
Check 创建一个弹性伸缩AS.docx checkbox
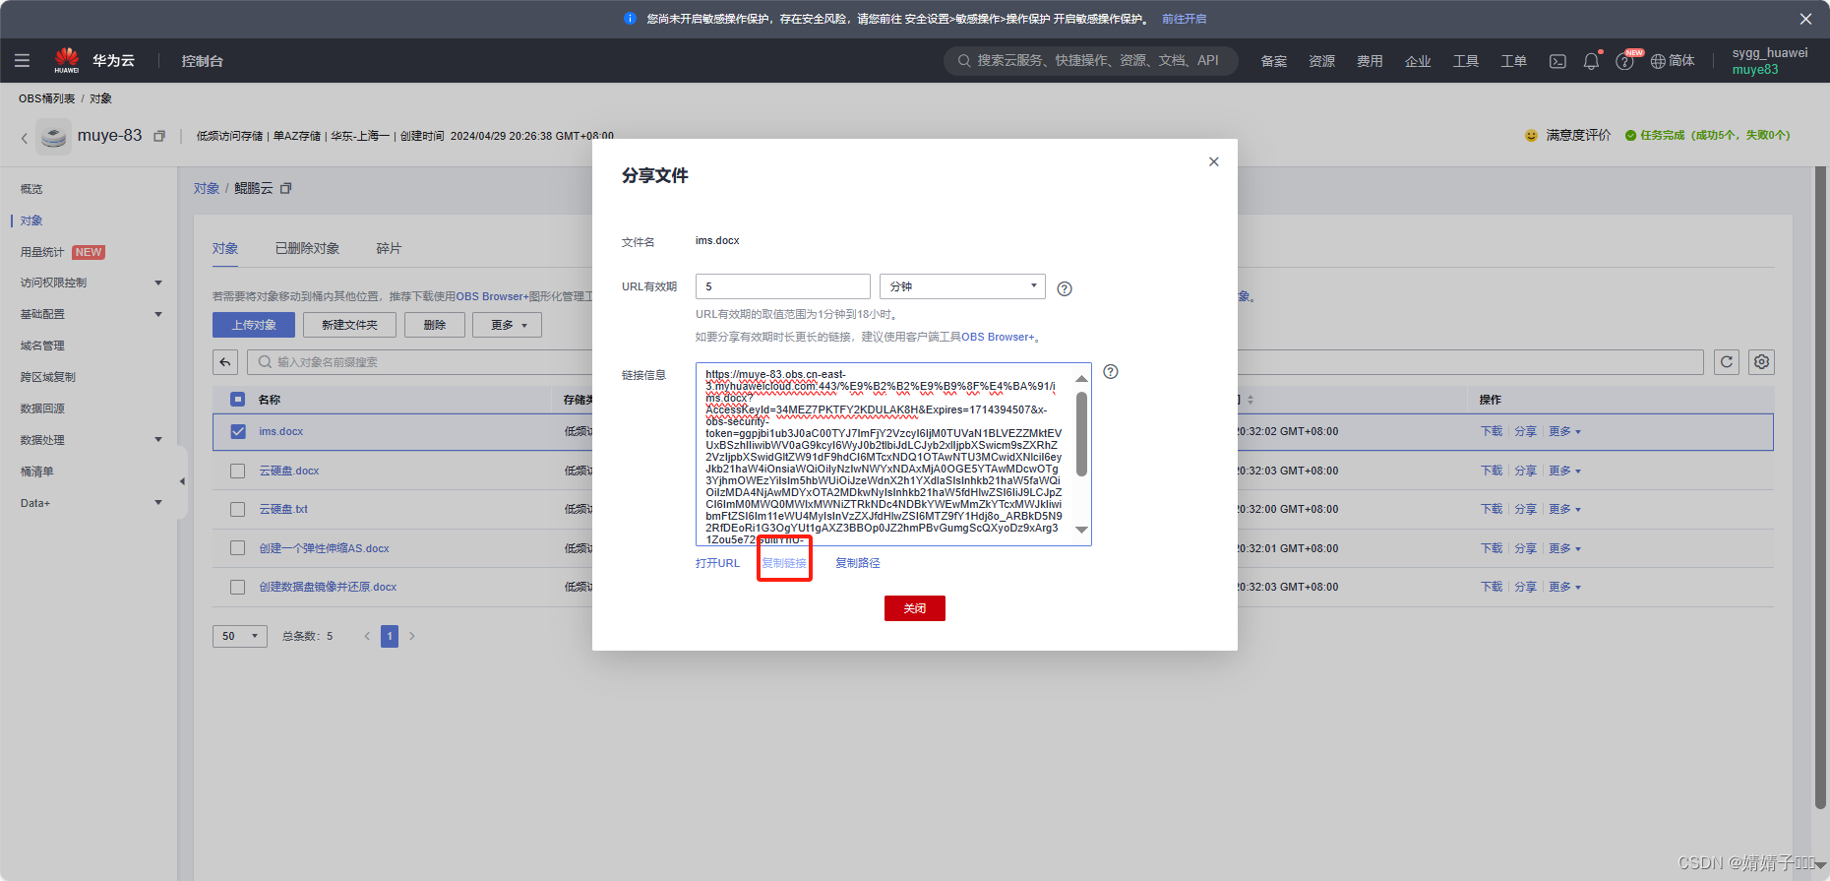237,547
